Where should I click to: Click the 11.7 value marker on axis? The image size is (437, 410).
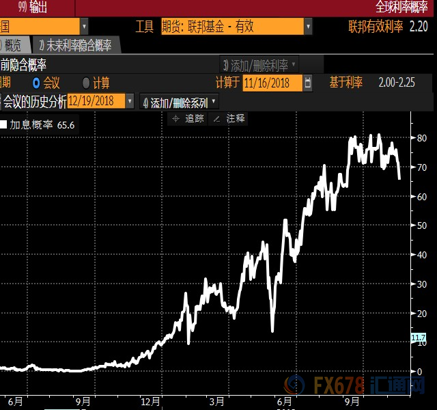tap(418, 338)
